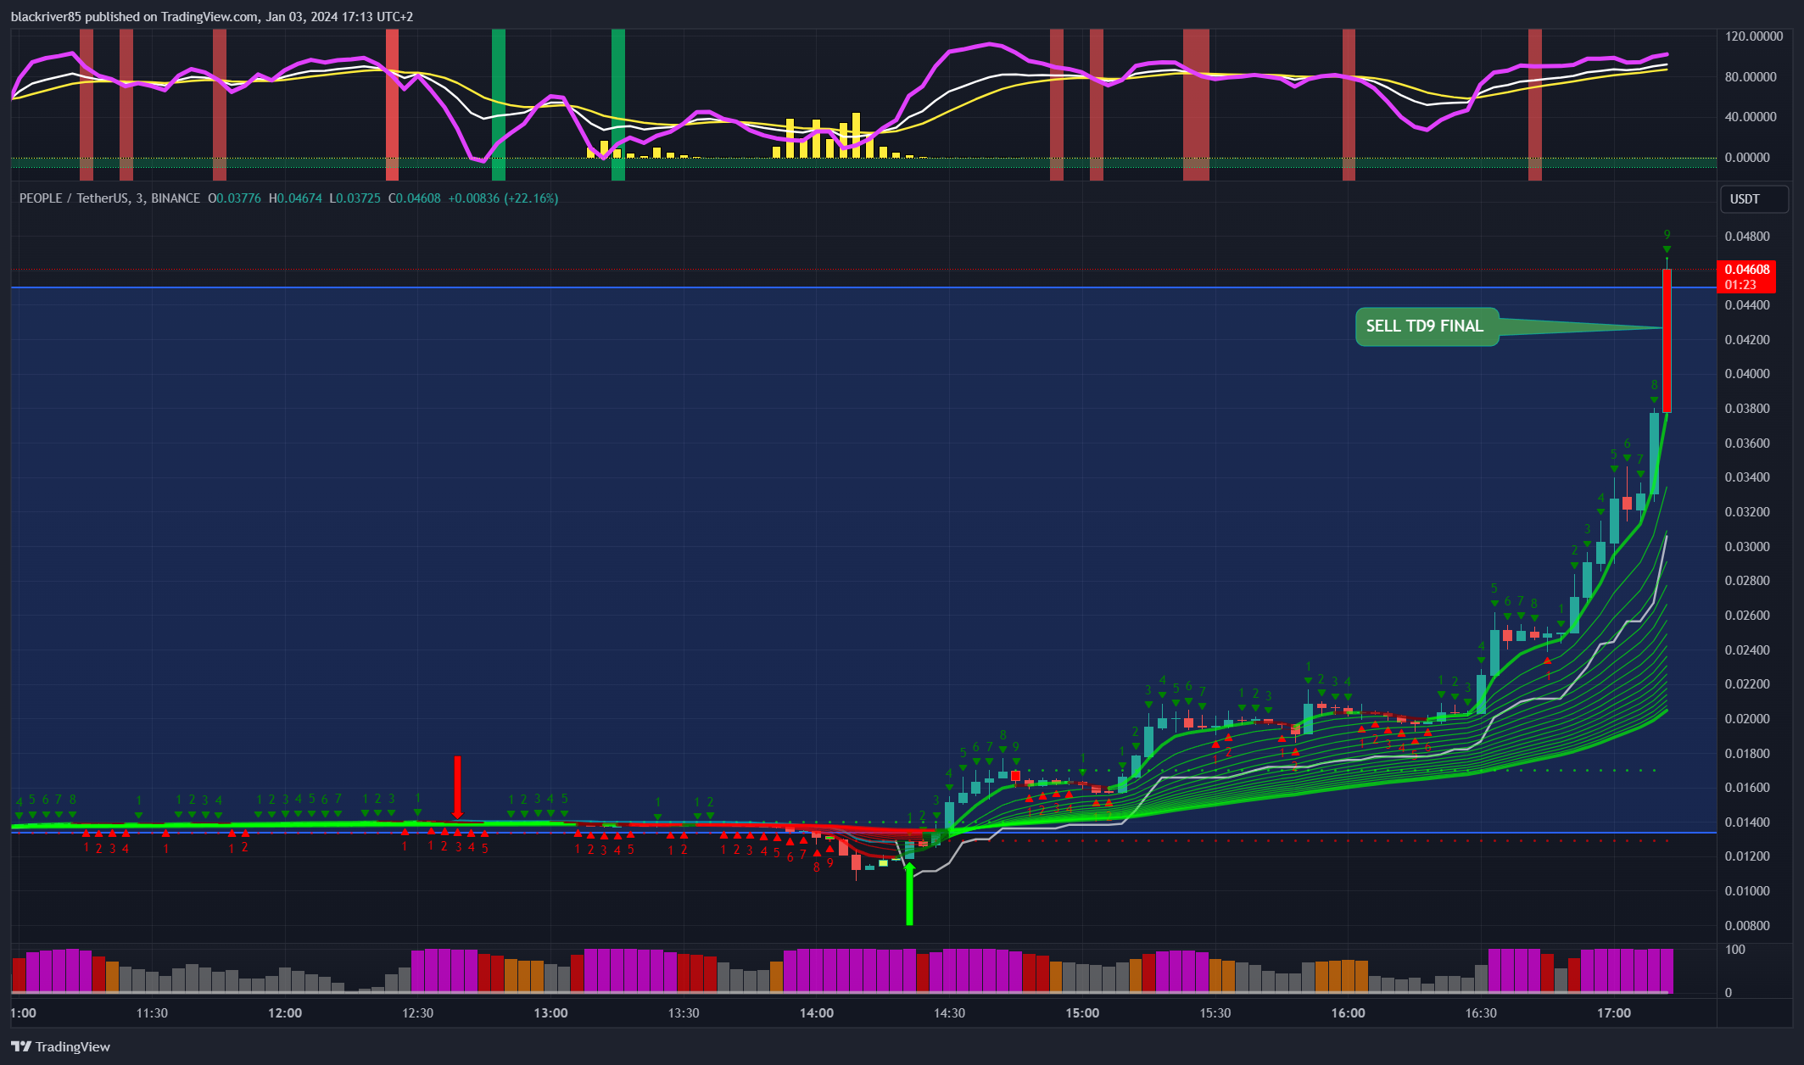The width and height of the screenshot is (1804, 1065).
Task: Click the open value O0.03776
Action: pyautogui.click(x=235, y=198)
